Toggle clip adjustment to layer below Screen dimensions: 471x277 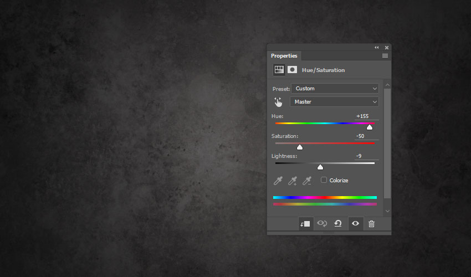point(305,224)
